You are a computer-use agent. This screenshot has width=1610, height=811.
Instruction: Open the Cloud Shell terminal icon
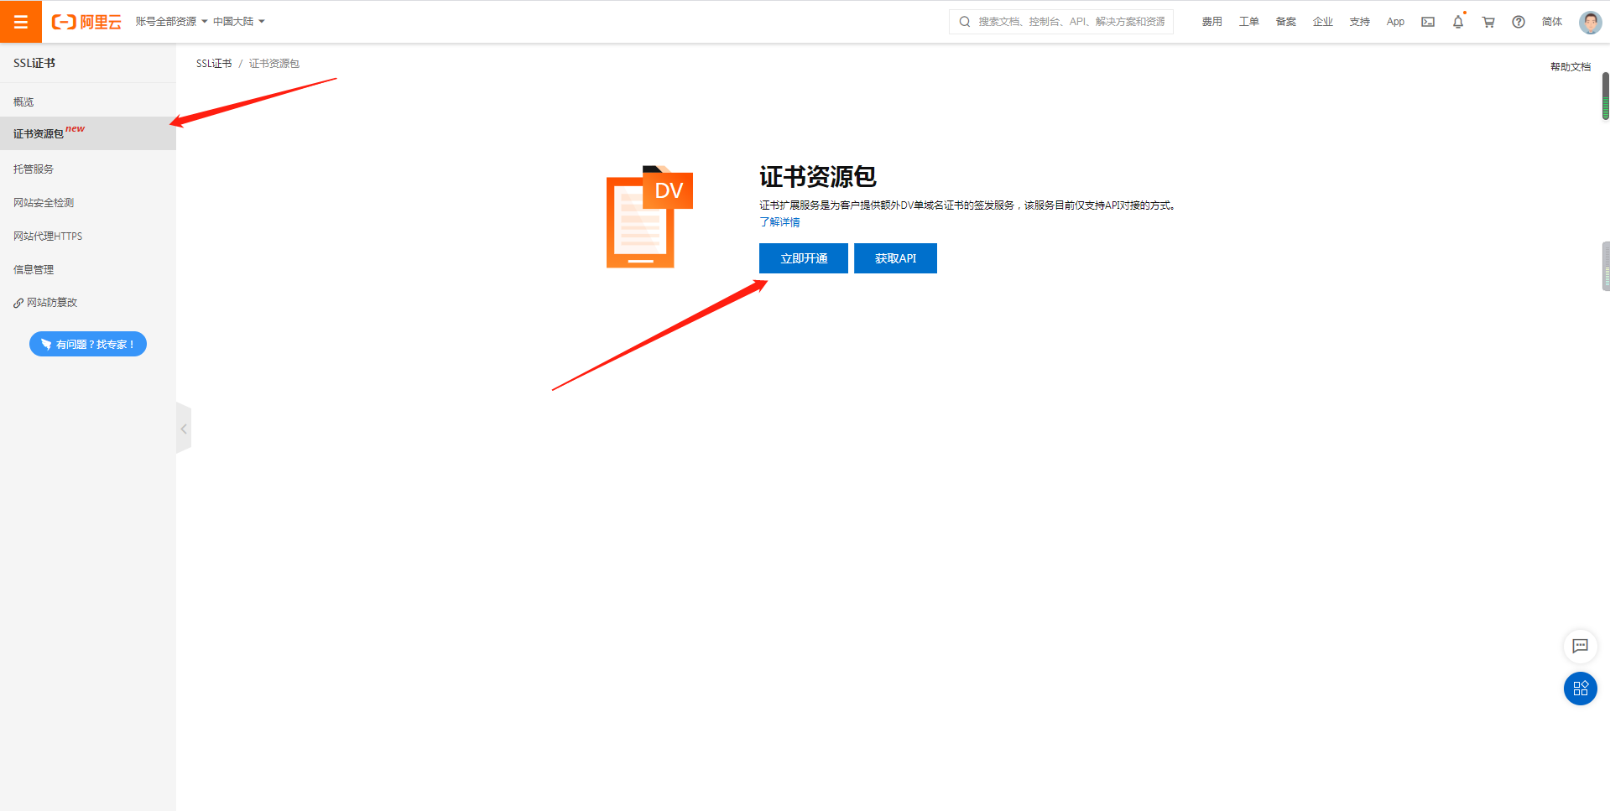(x=1427, y=22)
